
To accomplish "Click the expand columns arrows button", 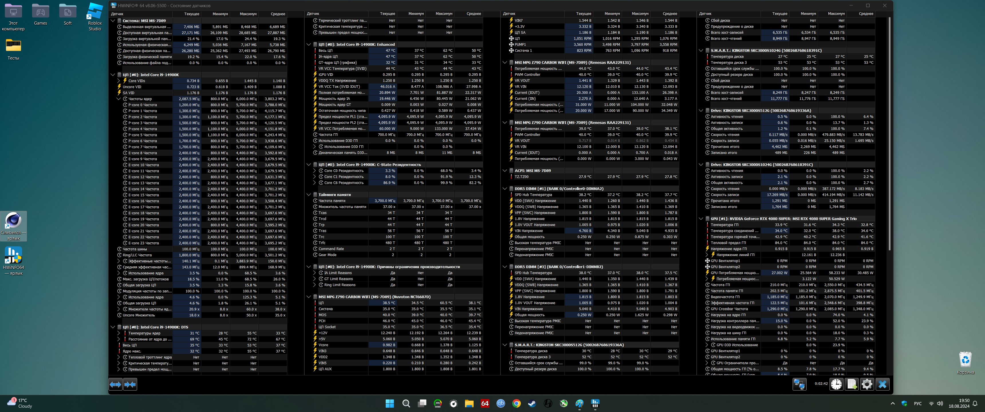I will (x=115, y=384).
